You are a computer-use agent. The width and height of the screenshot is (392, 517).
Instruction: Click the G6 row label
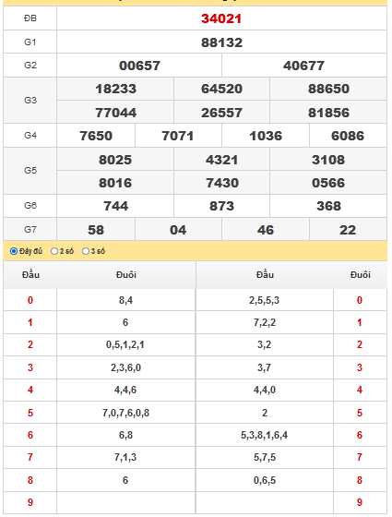(30, 205)
